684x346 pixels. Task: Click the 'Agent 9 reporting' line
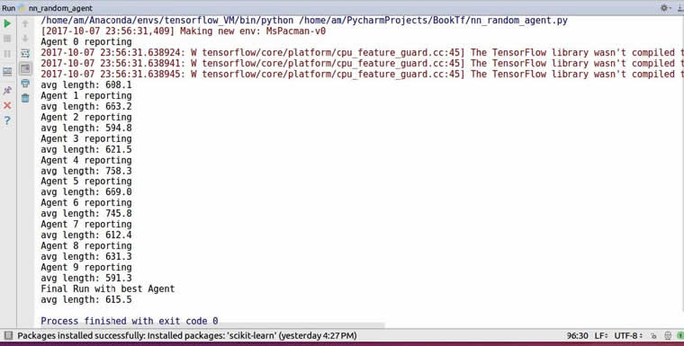(85, 268)
